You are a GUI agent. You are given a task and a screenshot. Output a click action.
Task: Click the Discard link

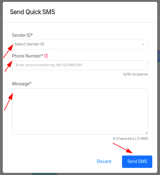pyautogui.click(x=104, y=161)
